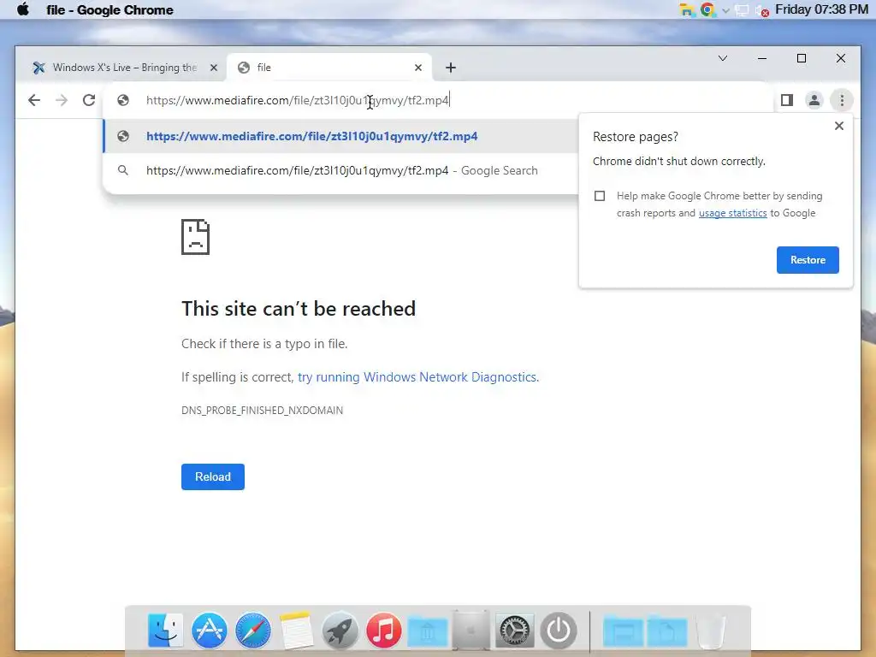This screenshot has height=657, width=876.
Task: Open the tab search chevron
Action: tap(722, 58)
